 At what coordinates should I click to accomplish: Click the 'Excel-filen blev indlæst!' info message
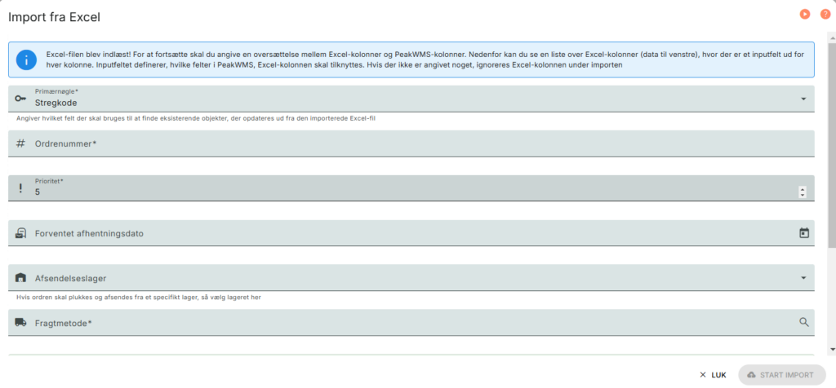[x=425, y=60]
